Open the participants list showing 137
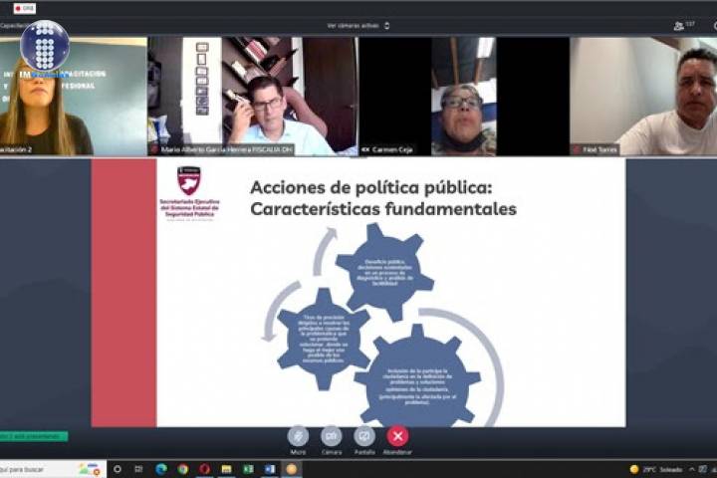 point(684,25)
